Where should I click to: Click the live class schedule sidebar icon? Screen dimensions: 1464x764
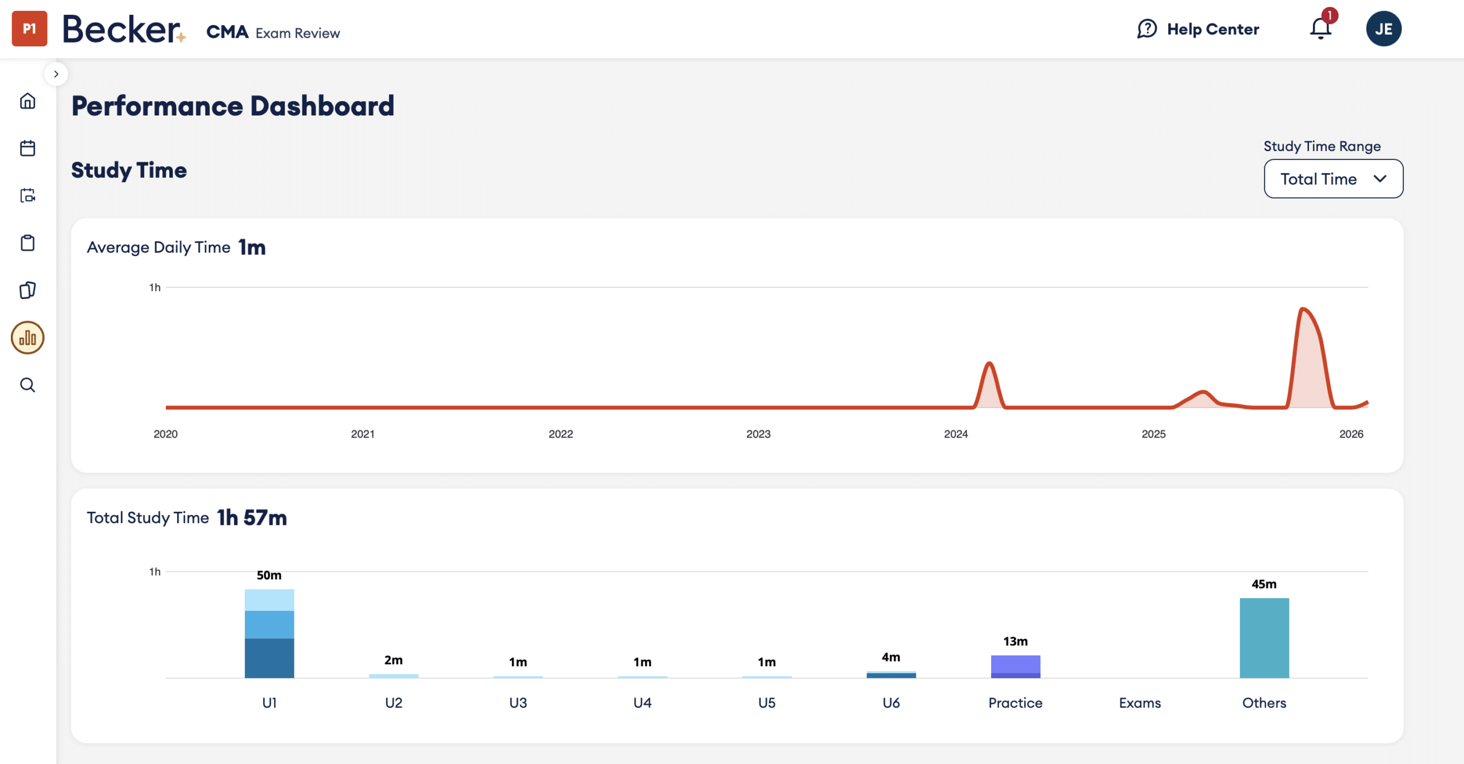pos(27,196)
